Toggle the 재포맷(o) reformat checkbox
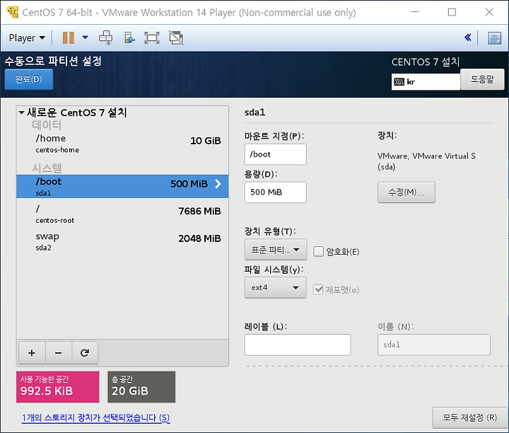 point(318,289)
